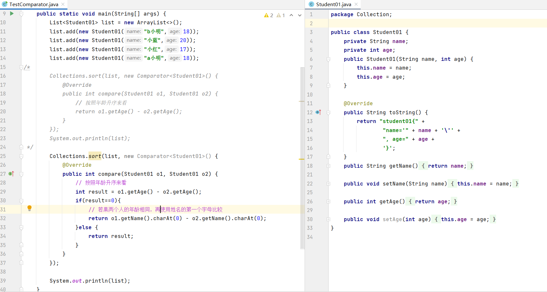Click the sort method call after Collections
Viewport: 547px width, 292px height.
[x=95, y=156]
